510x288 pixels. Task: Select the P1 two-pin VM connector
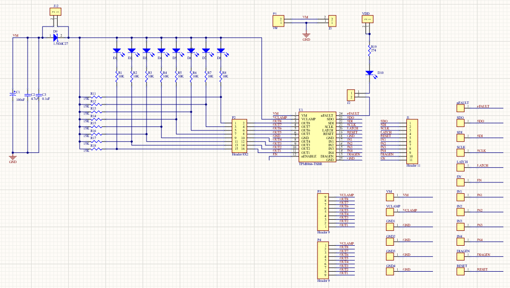(x=279, y=20)
